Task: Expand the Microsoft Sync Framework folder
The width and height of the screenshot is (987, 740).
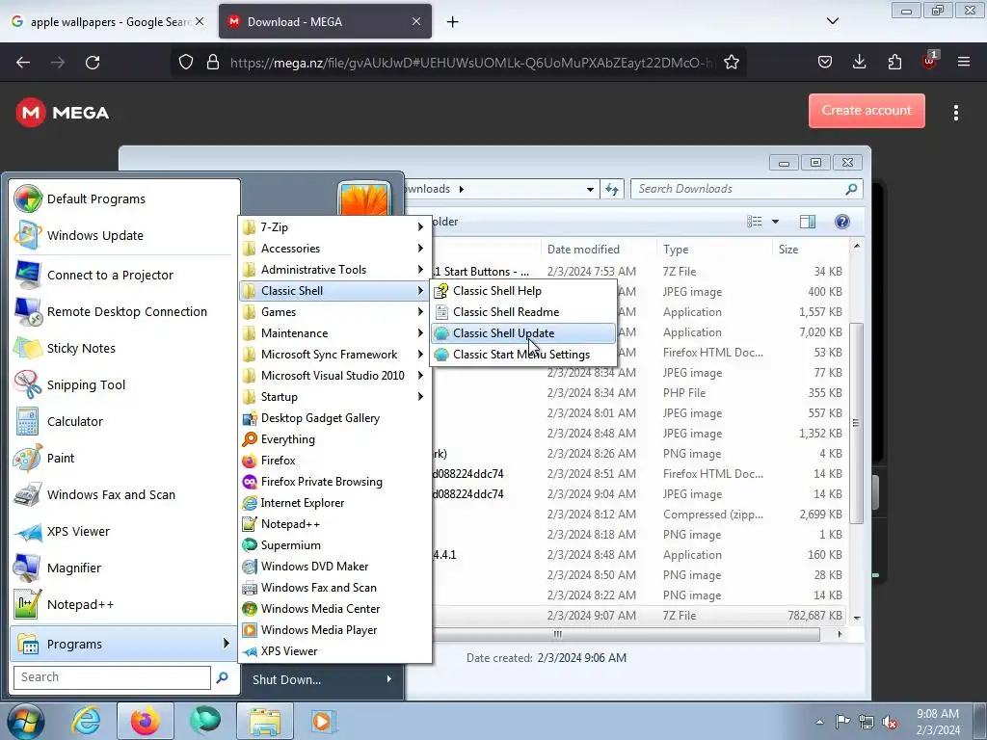Action: click(x=334, y=355)
